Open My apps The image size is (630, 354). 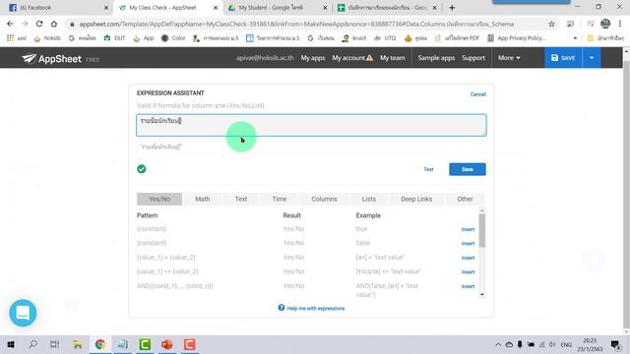313,58
